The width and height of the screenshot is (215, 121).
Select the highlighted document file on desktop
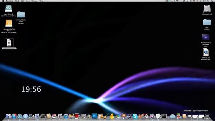9,43
